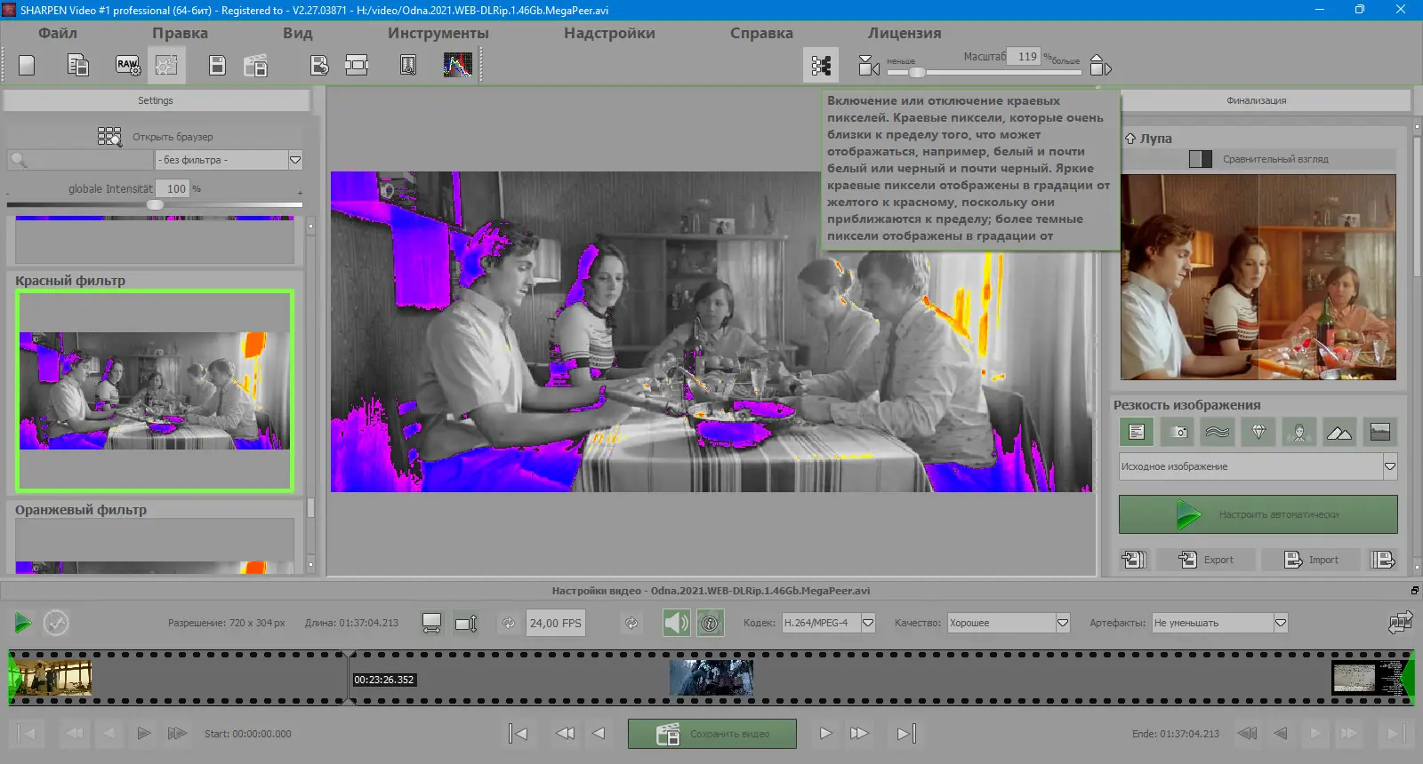Select the landscape photo sharpness preset
The height and width of the screenshot is (764, 1423).
click(x=1380, y=432)
